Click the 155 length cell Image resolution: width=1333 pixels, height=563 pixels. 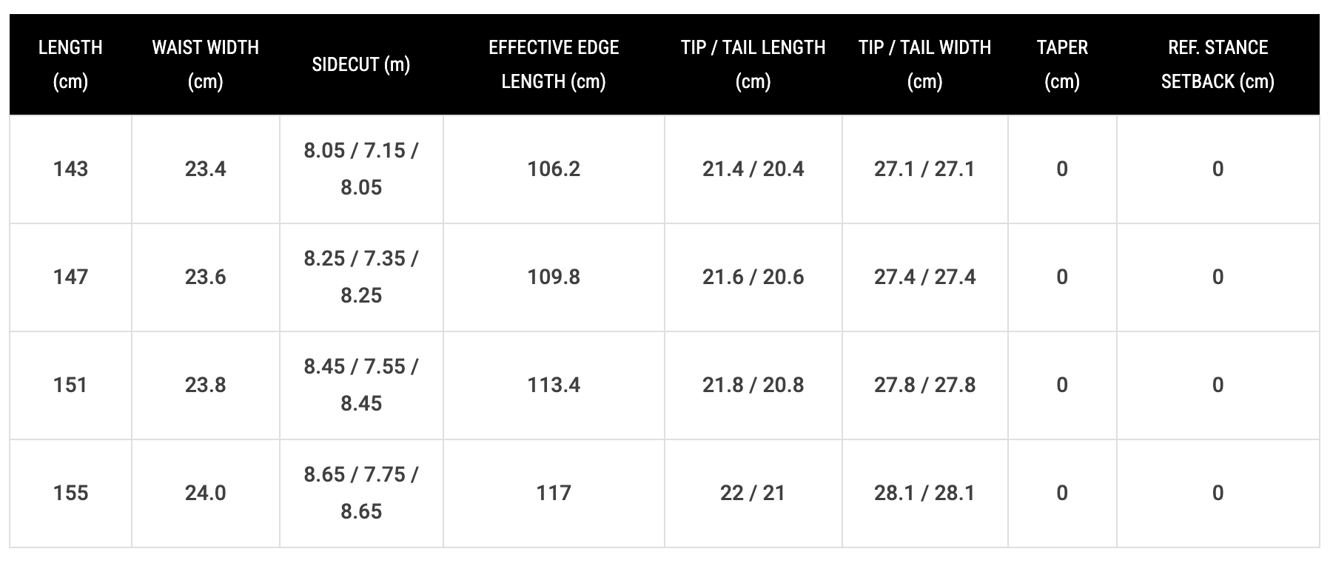[x=70, y=493]
